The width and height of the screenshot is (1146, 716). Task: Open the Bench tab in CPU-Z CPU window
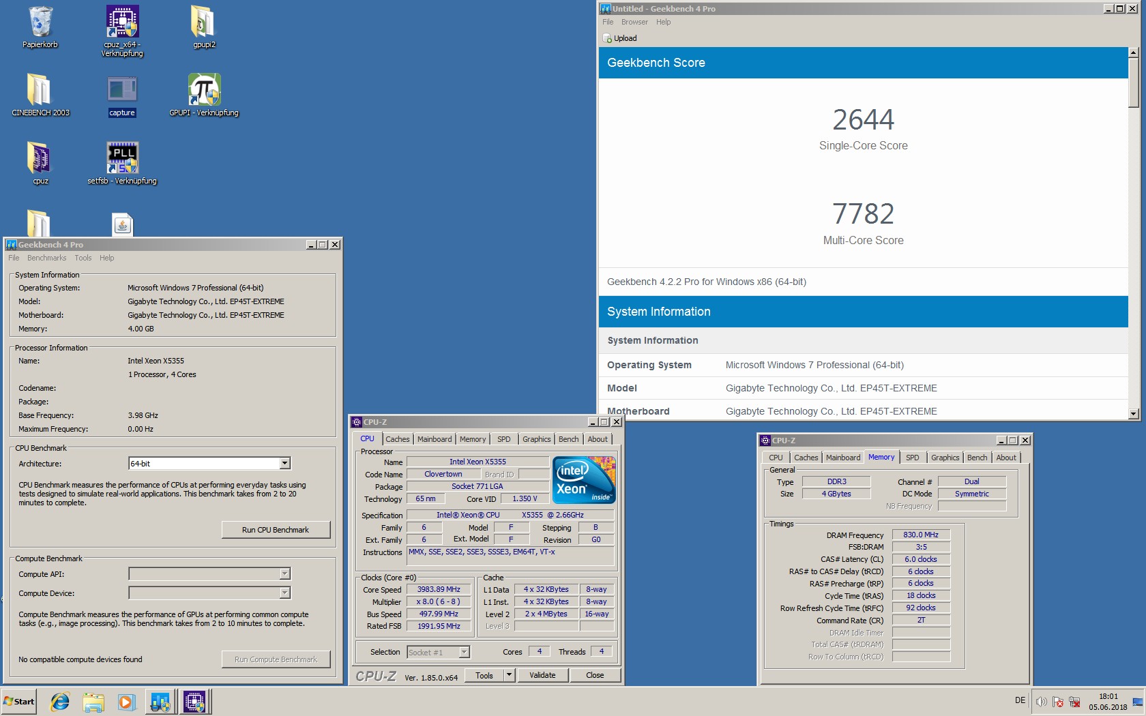[x=568, y=439]
